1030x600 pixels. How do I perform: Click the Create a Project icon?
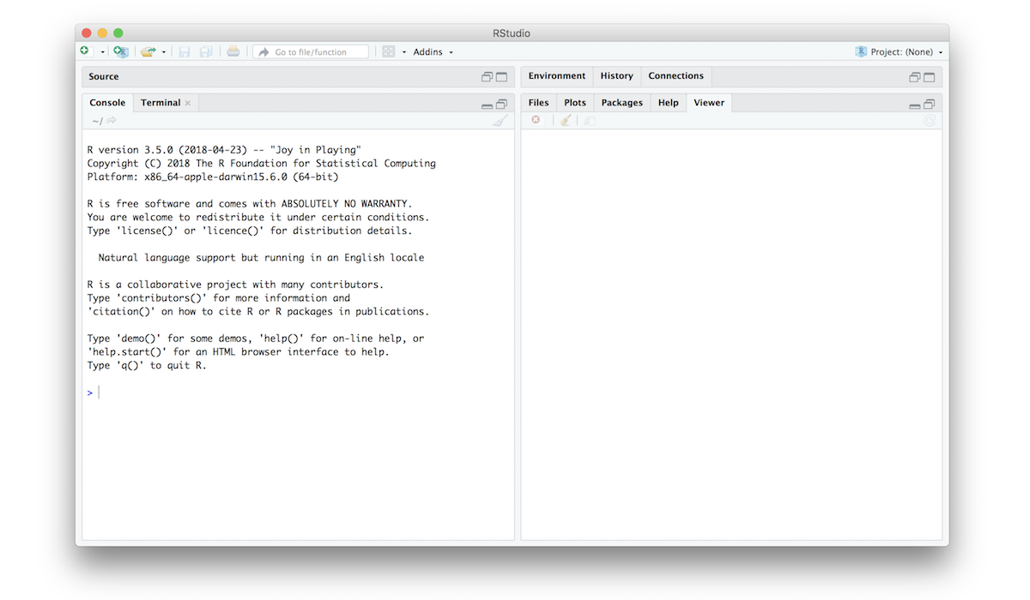point(121,52)
